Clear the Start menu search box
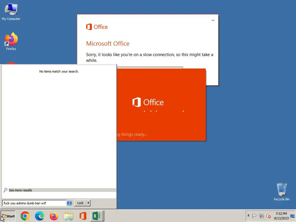296x222 pixels. pyautogui.click(x=69, y=203)
